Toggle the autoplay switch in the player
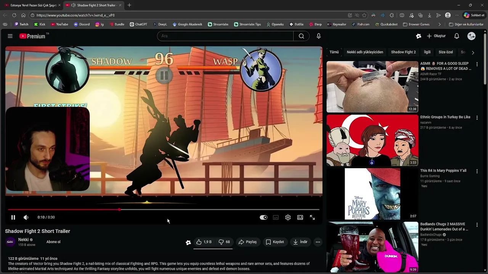 263,217
